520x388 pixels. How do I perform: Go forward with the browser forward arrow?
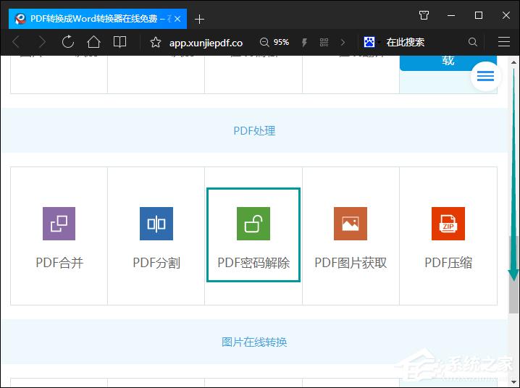[x=42, y=42]
